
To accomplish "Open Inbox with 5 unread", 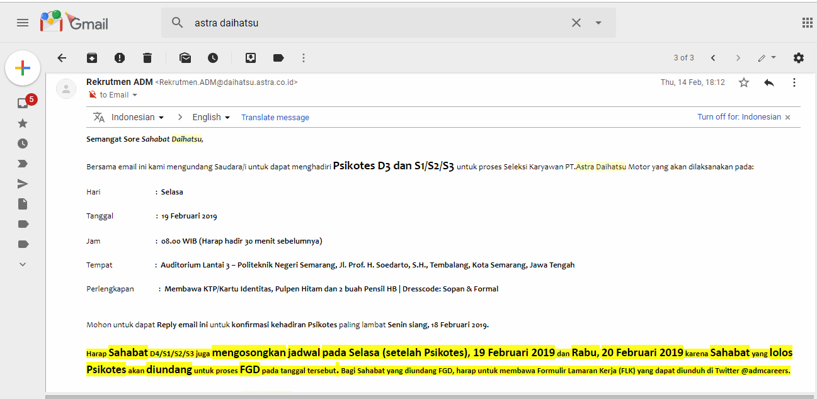I will coord(23,103).
